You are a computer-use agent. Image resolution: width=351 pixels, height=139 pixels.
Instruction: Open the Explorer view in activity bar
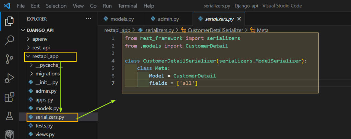(x=9, y=21)
